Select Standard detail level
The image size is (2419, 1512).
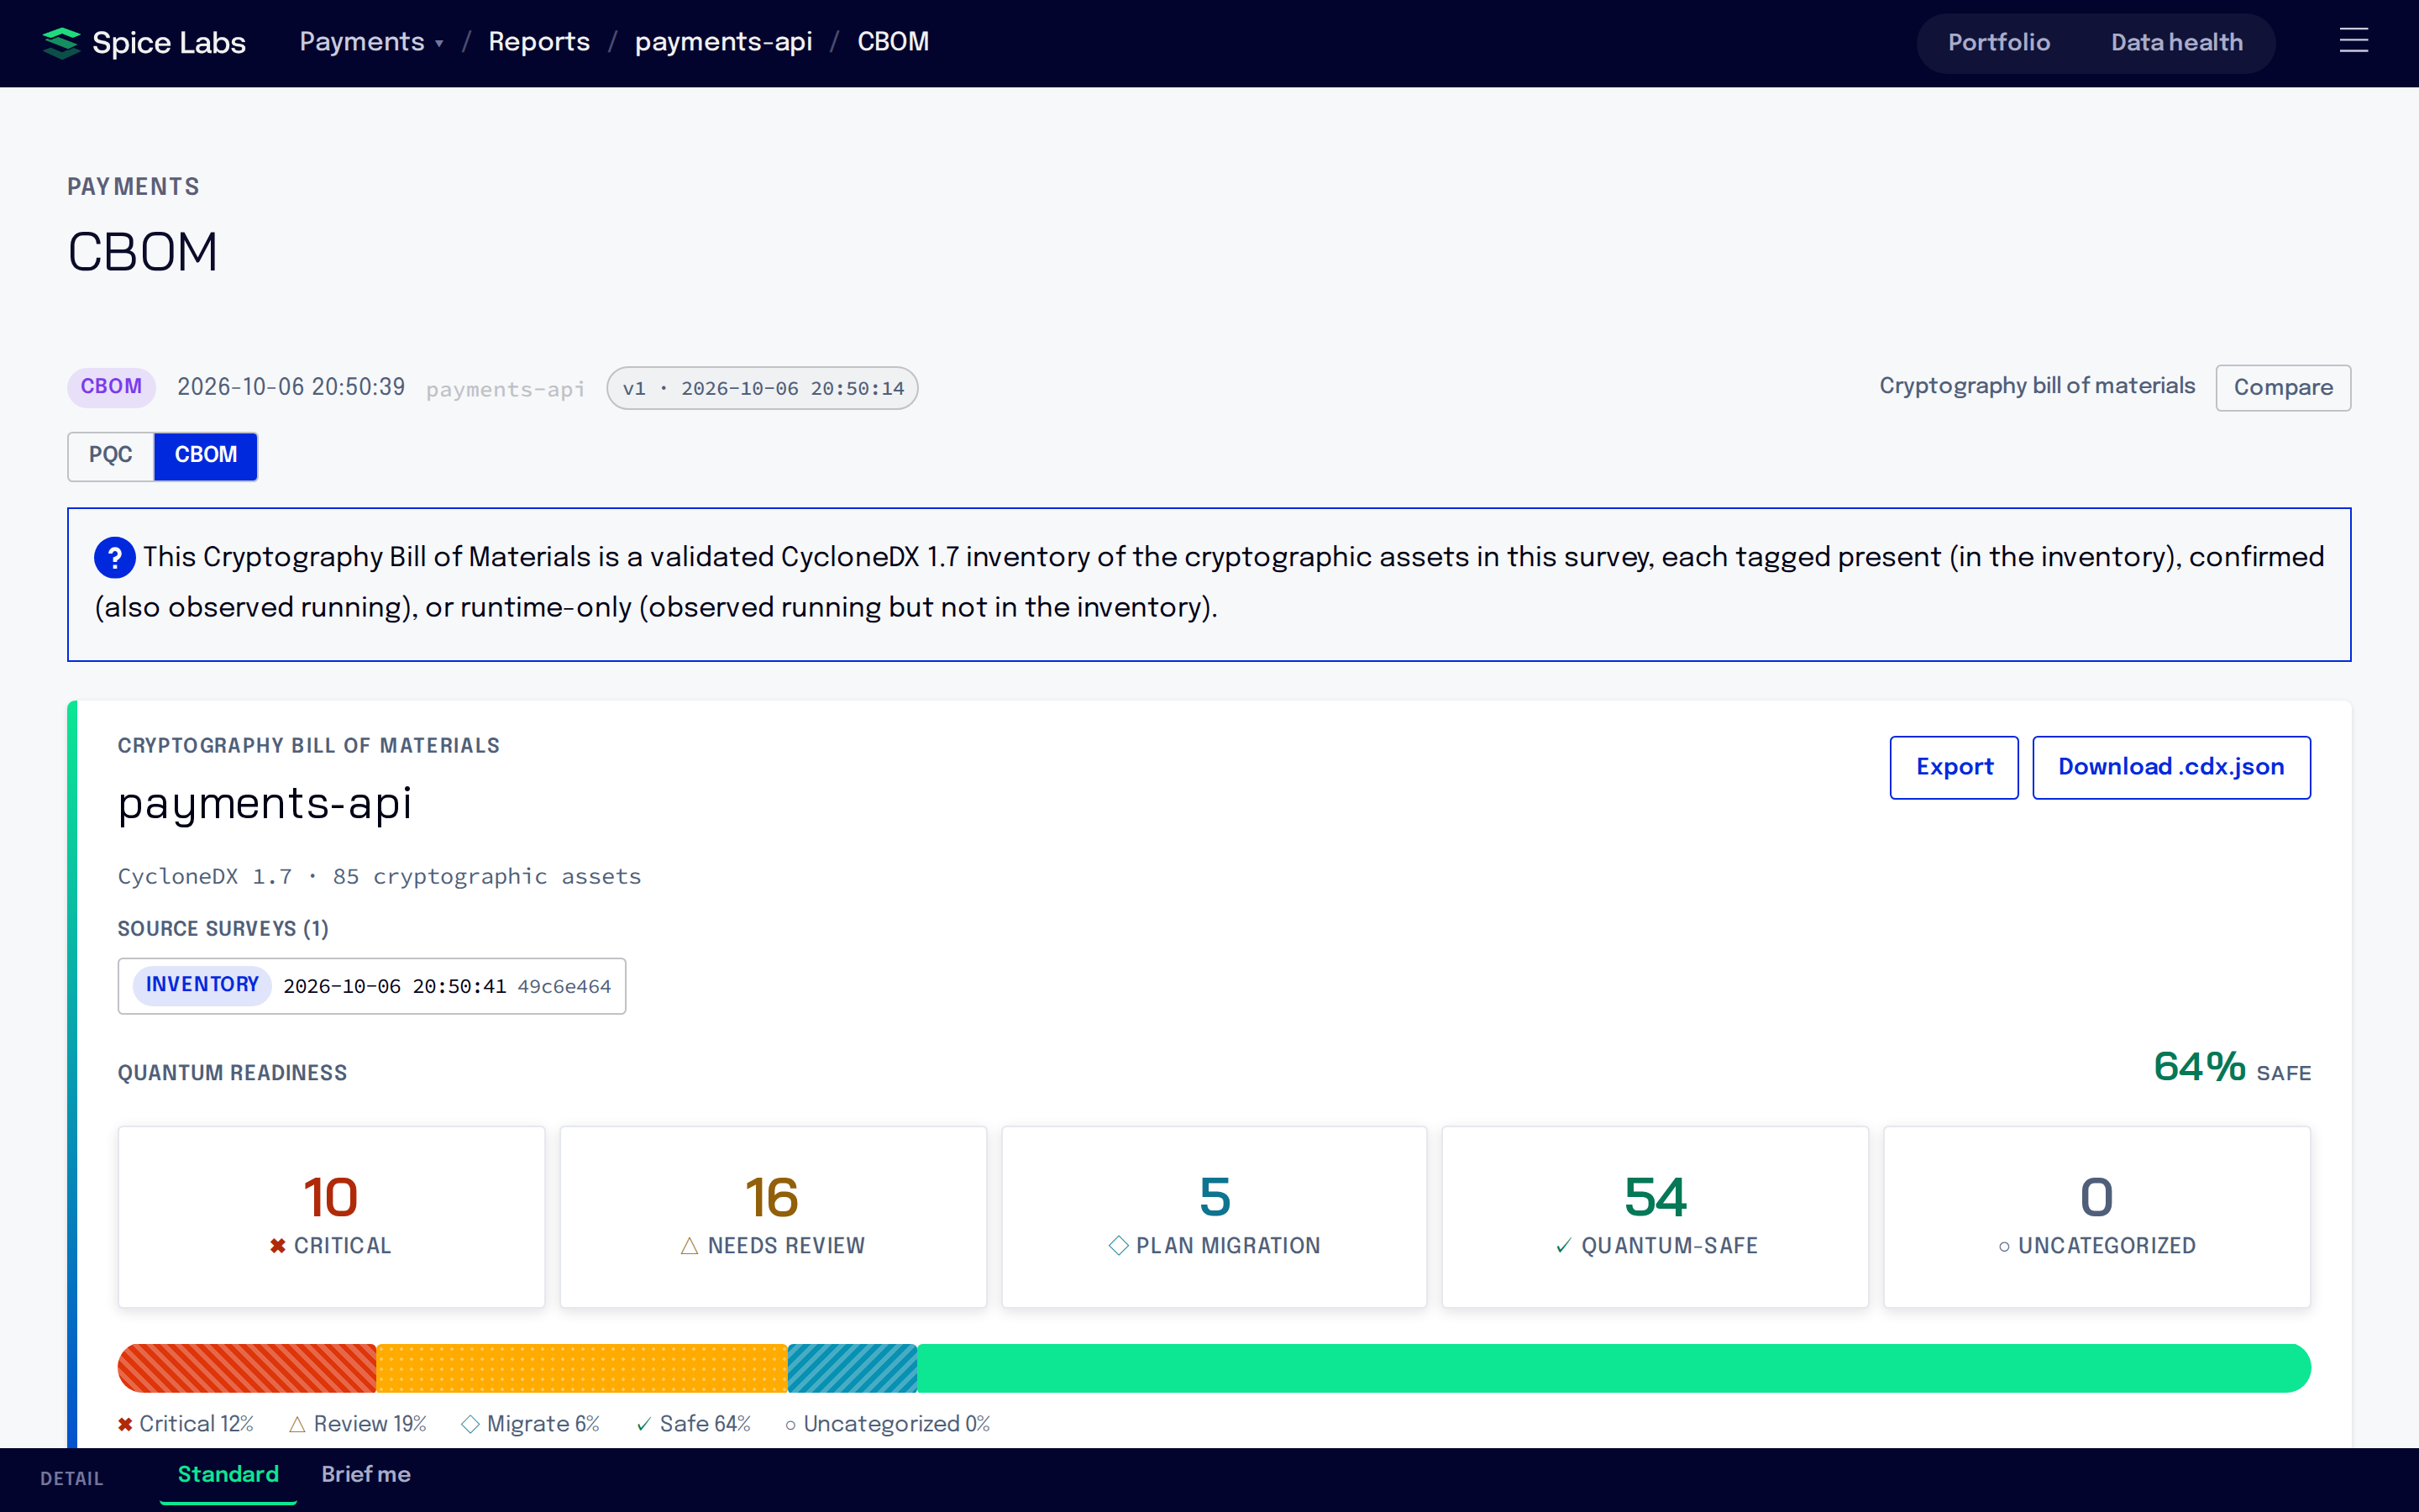click(x=228, y=1474)
